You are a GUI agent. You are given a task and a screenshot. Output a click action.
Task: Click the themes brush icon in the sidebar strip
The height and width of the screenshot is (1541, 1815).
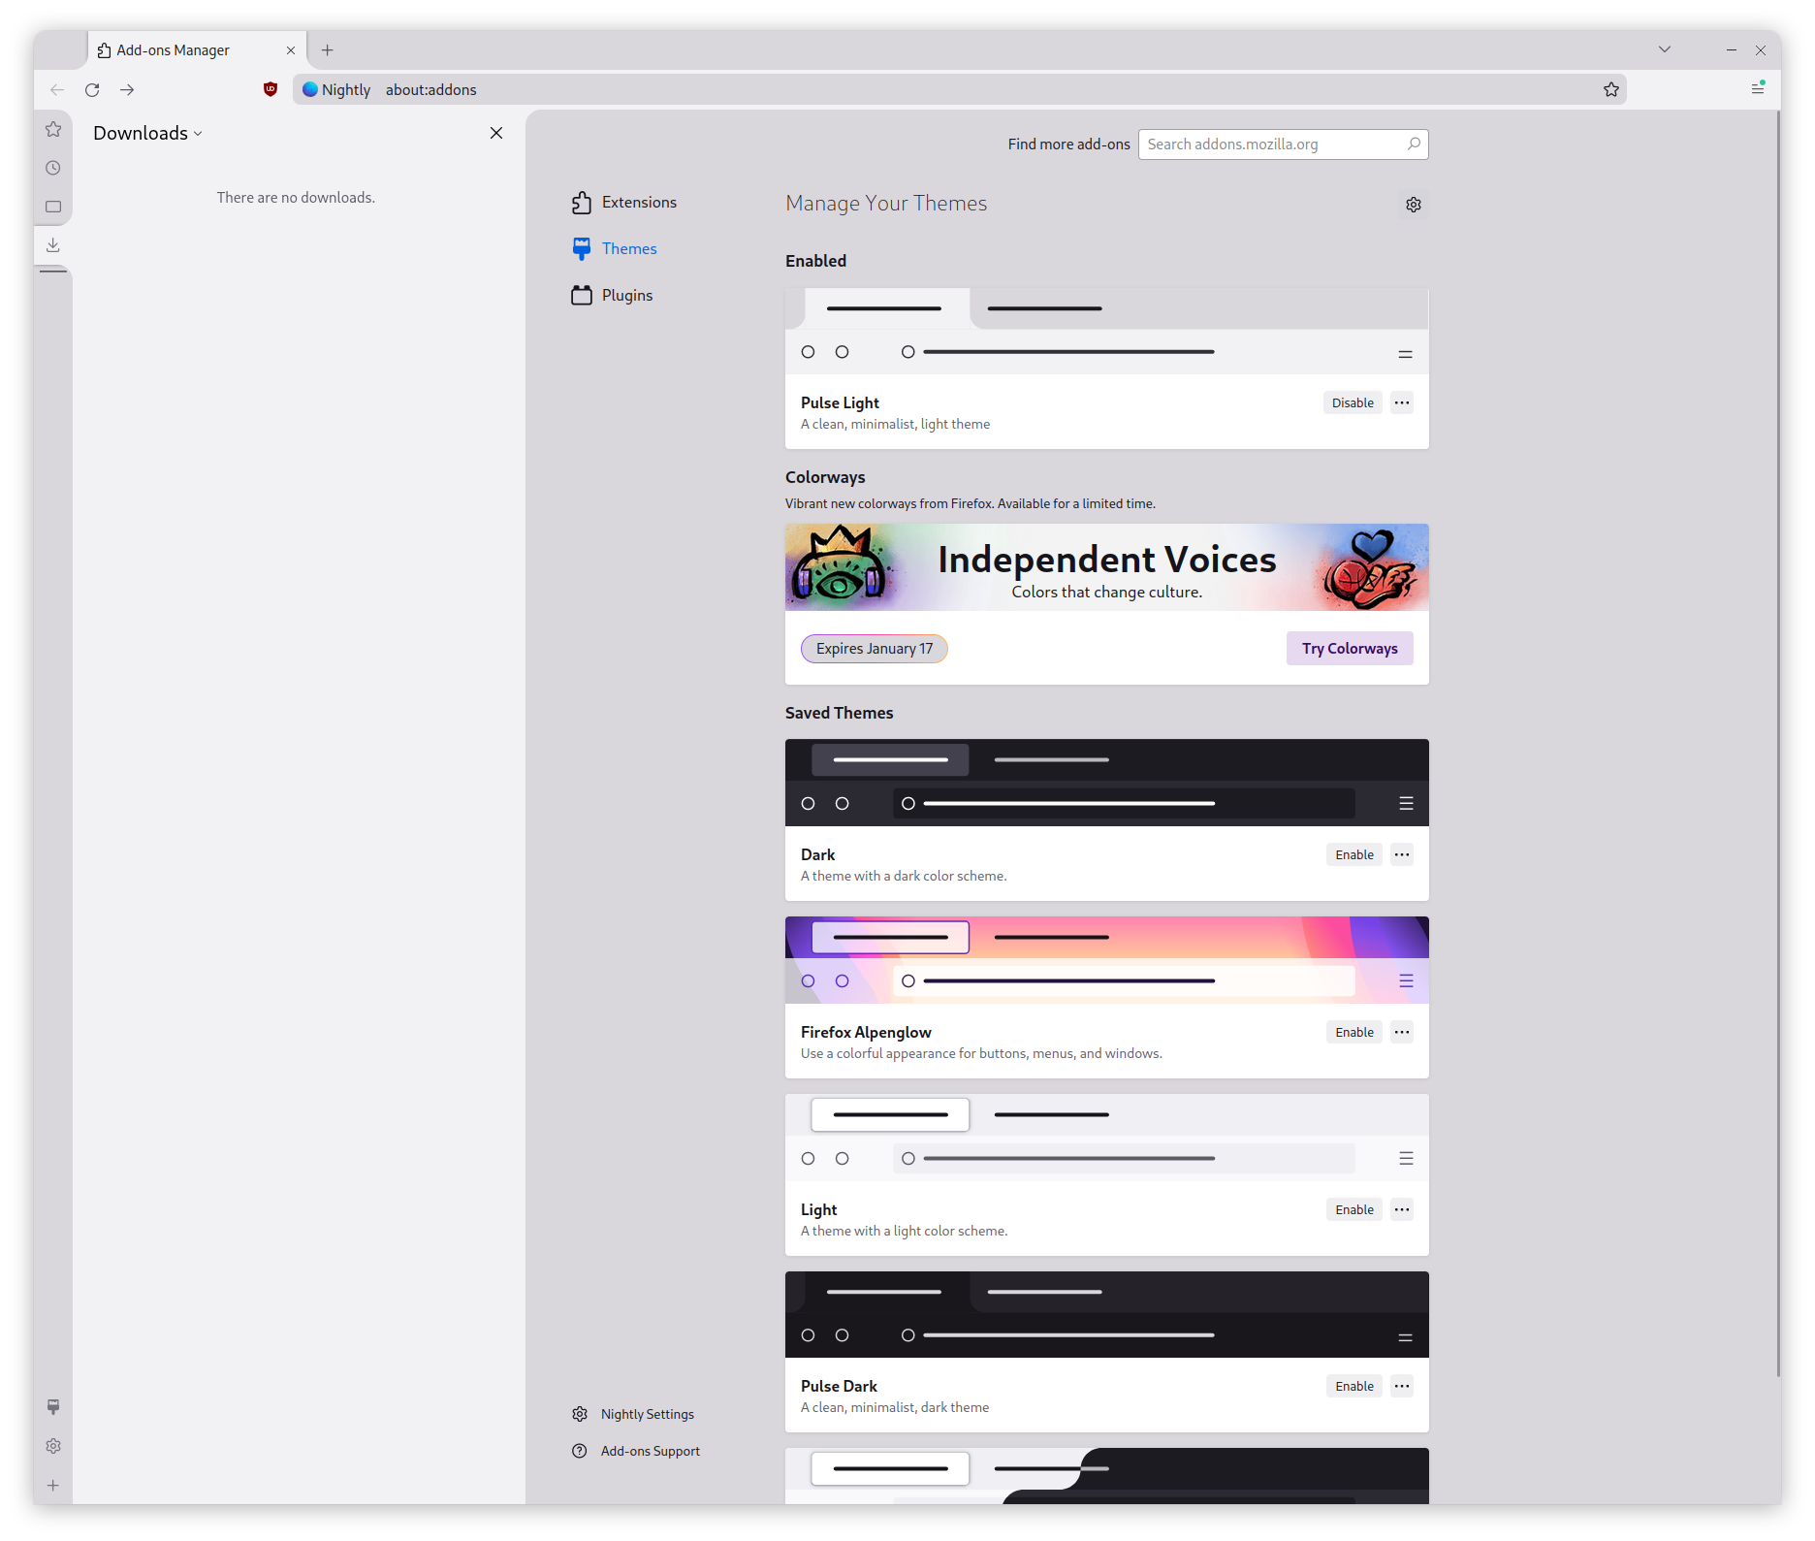(x=53, y=1407)
